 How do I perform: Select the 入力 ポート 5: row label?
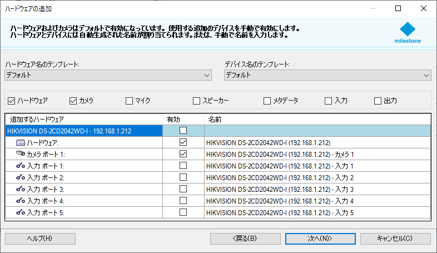click(x=46, y=213)
